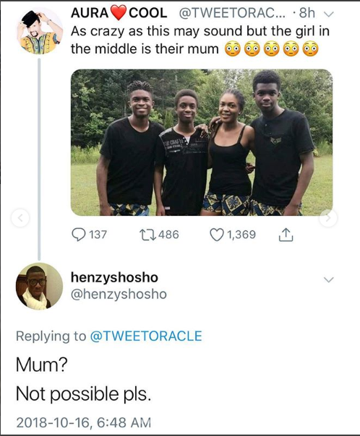Like the tweet with the heart icon

pyautogui.click(x=217, y=235)
